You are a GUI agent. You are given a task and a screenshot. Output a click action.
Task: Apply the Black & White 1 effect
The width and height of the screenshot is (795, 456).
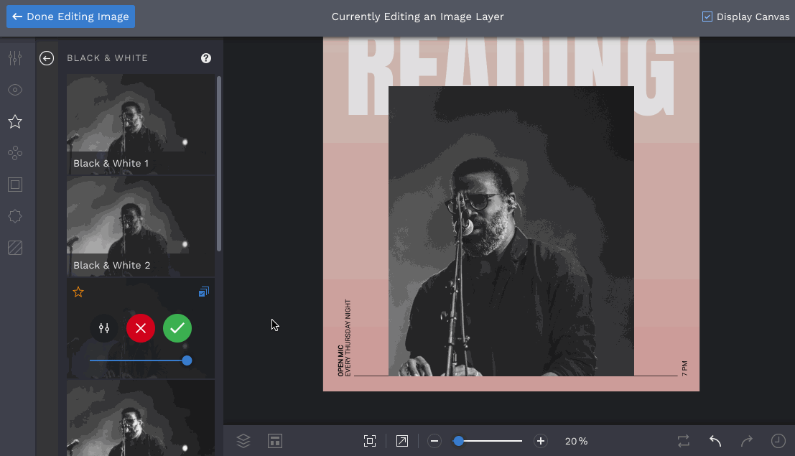(x=141, y=124)
